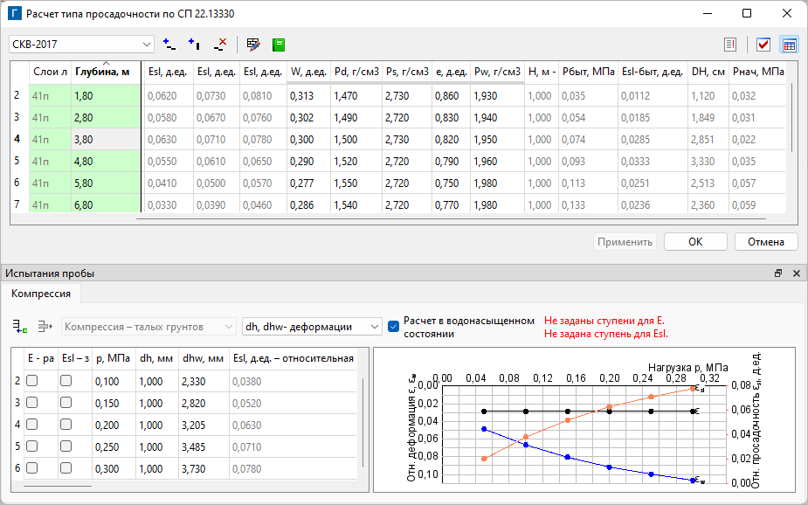Check the E checkbox in row 0,150
Screen dimensions: 808x505
click(32, 403)
